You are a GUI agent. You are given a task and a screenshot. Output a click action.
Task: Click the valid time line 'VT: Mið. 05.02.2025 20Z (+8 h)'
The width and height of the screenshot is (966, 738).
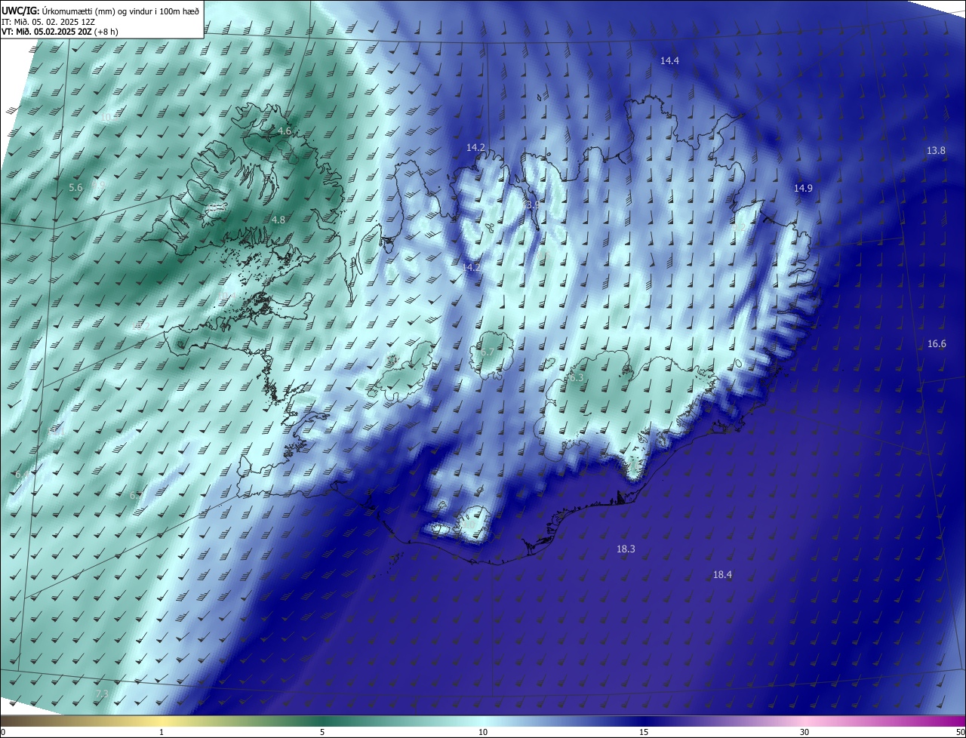(60, 31)
